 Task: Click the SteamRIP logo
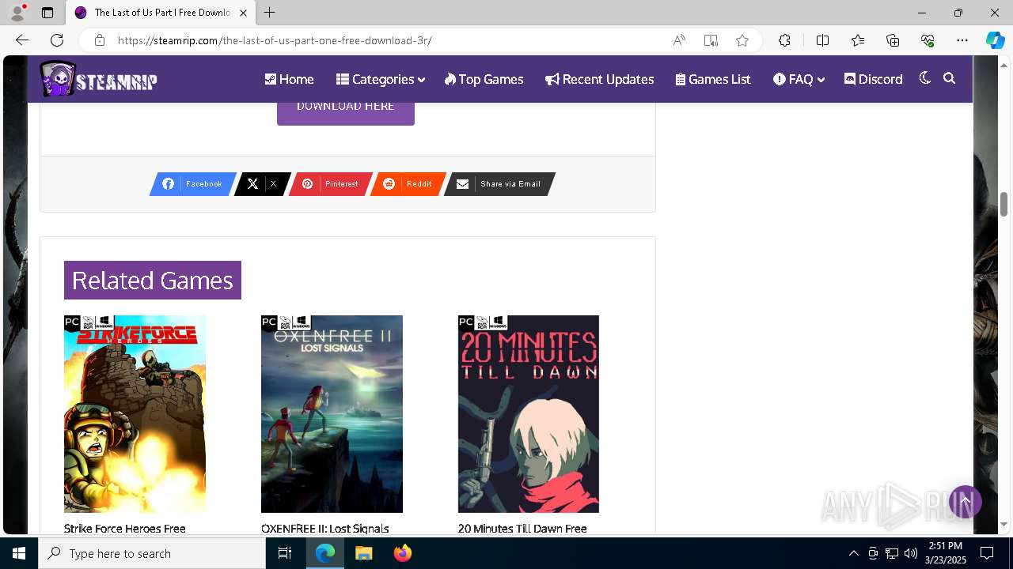pyautogui.click(x=98, y=79)
